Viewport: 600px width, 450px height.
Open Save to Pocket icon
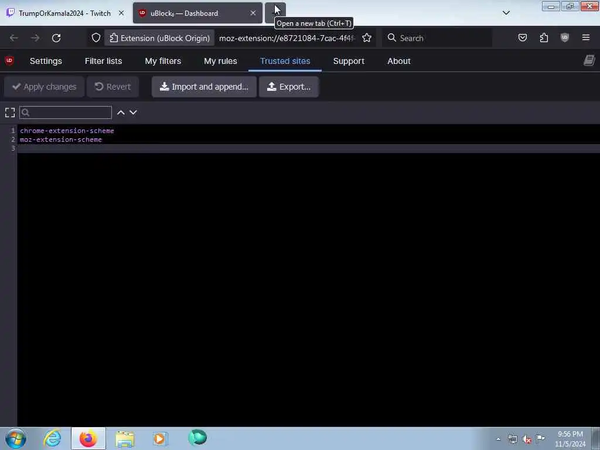pyautogui.click(x=523, y=37)
